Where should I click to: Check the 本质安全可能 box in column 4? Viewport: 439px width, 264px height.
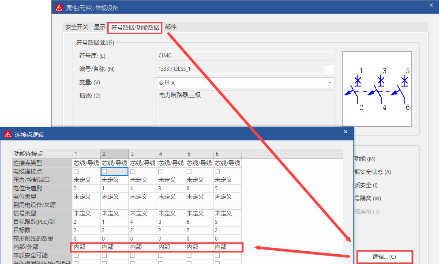pyautogui.click(x=161, y=255)
